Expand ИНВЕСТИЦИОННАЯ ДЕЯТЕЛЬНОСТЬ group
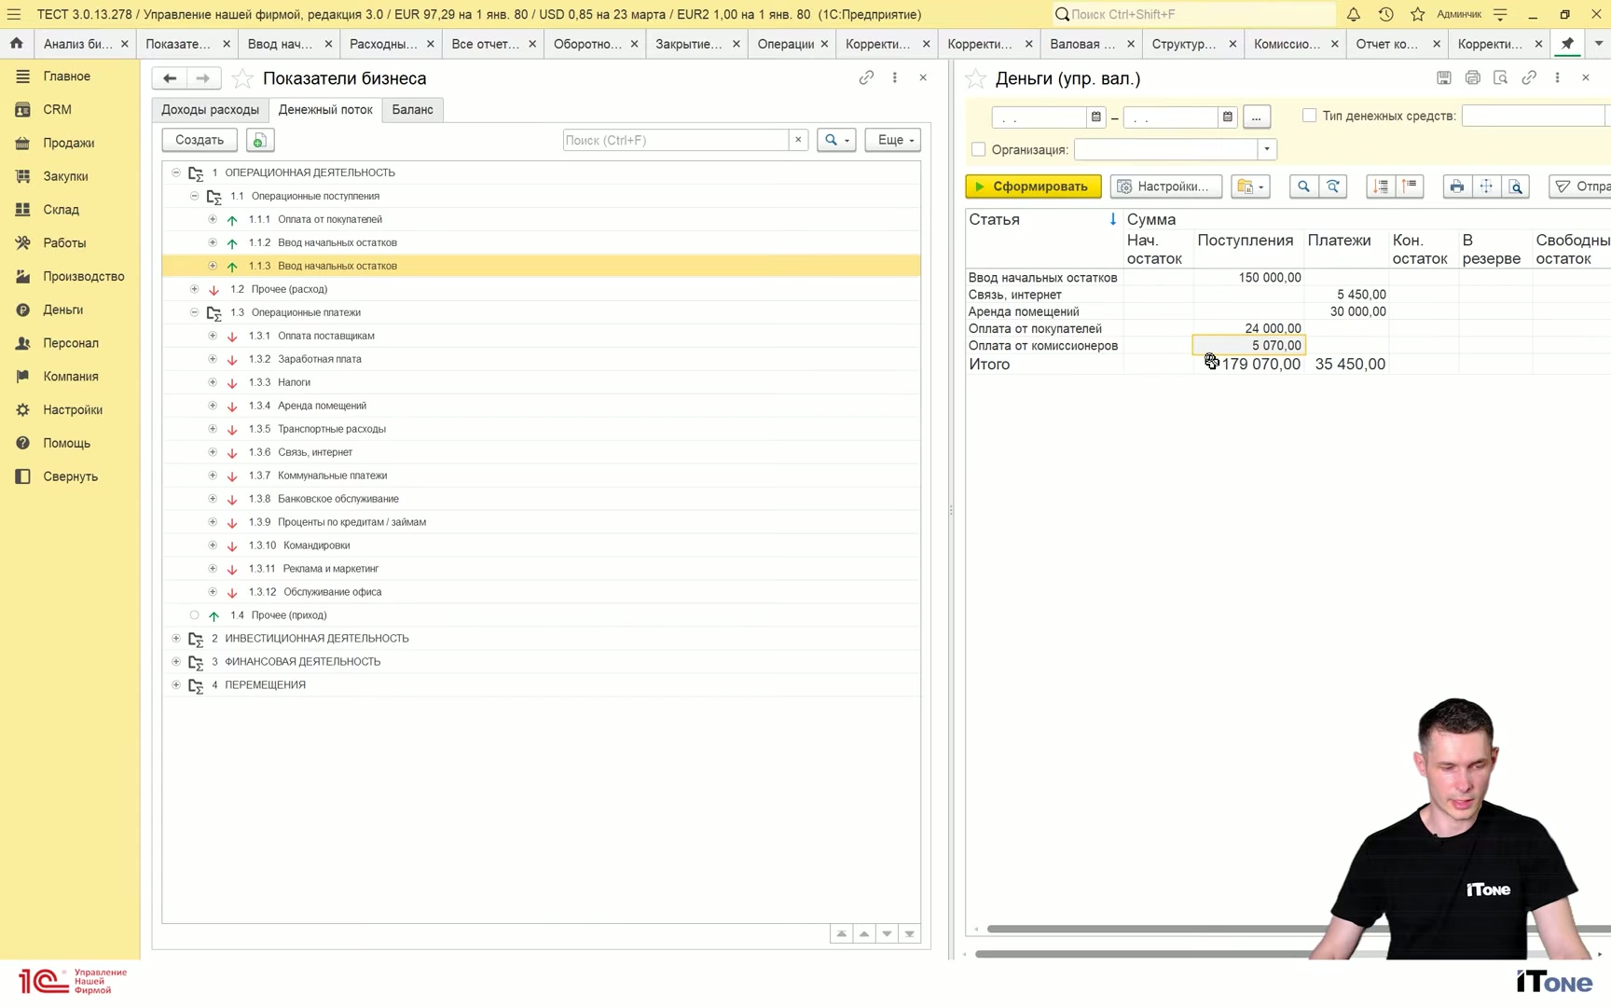Screen dimensions: 1611x1007 176,639
